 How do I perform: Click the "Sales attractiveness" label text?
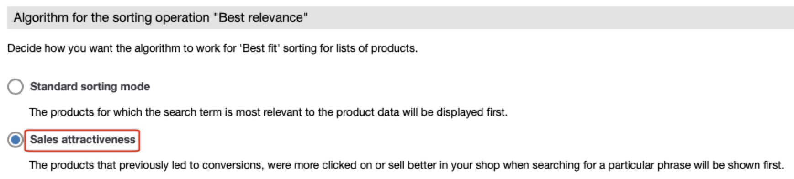tap(83, 140)
